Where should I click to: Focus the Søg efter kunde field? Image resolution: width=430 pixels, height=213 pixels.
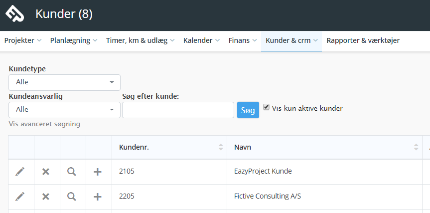[178, 110]
